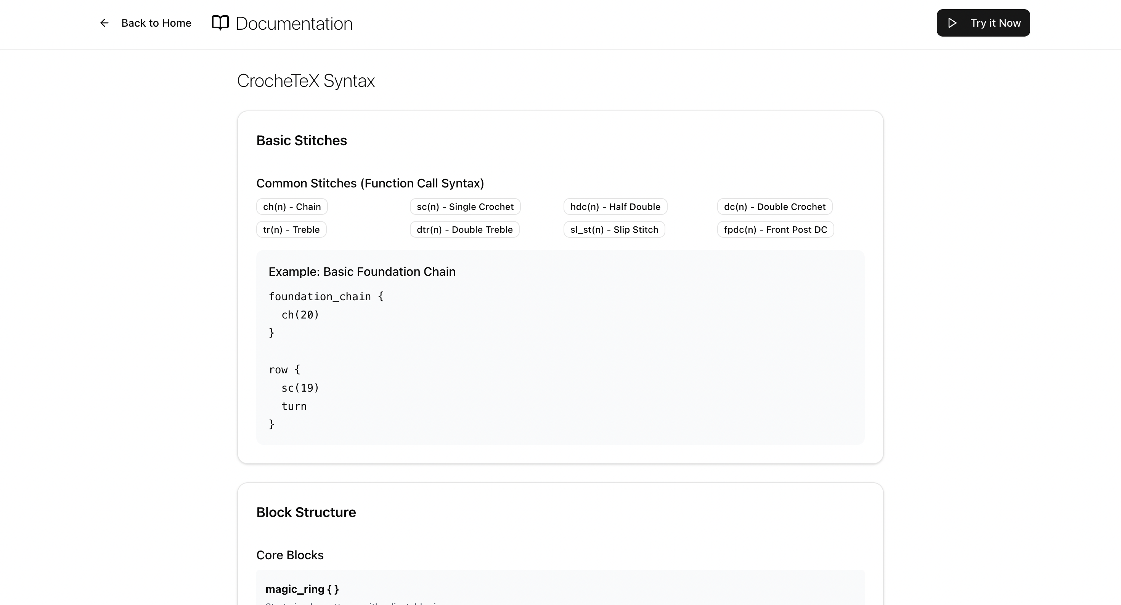Screen dimensions: 1121x605
Task: Choose the dtr(n) - Double Treble badge
Action: (464, 230)
